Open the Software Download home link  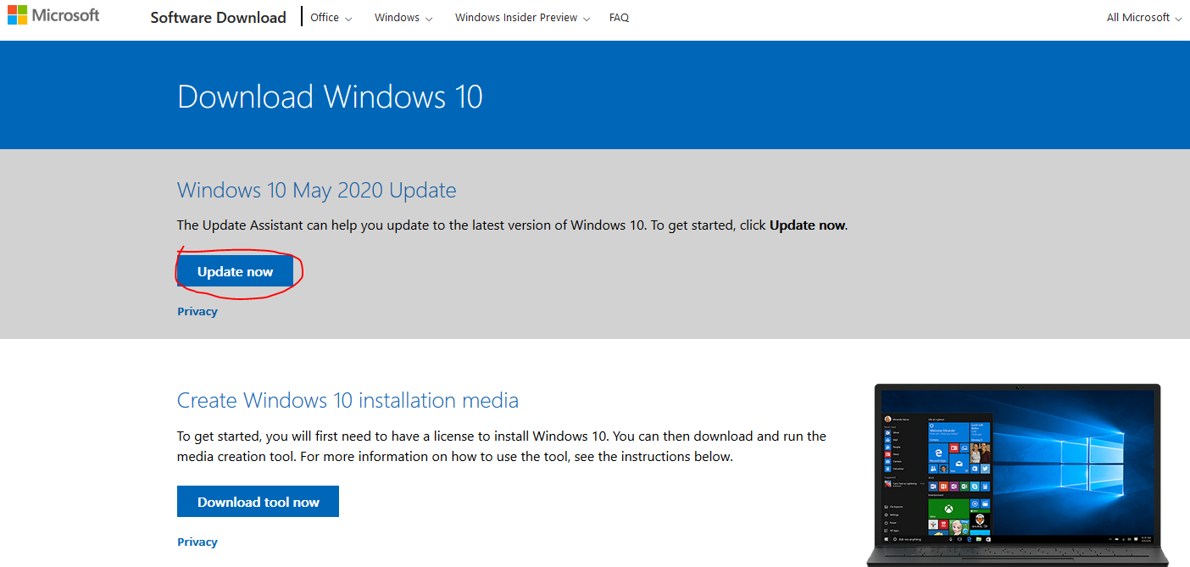click(x=218, y=18)
